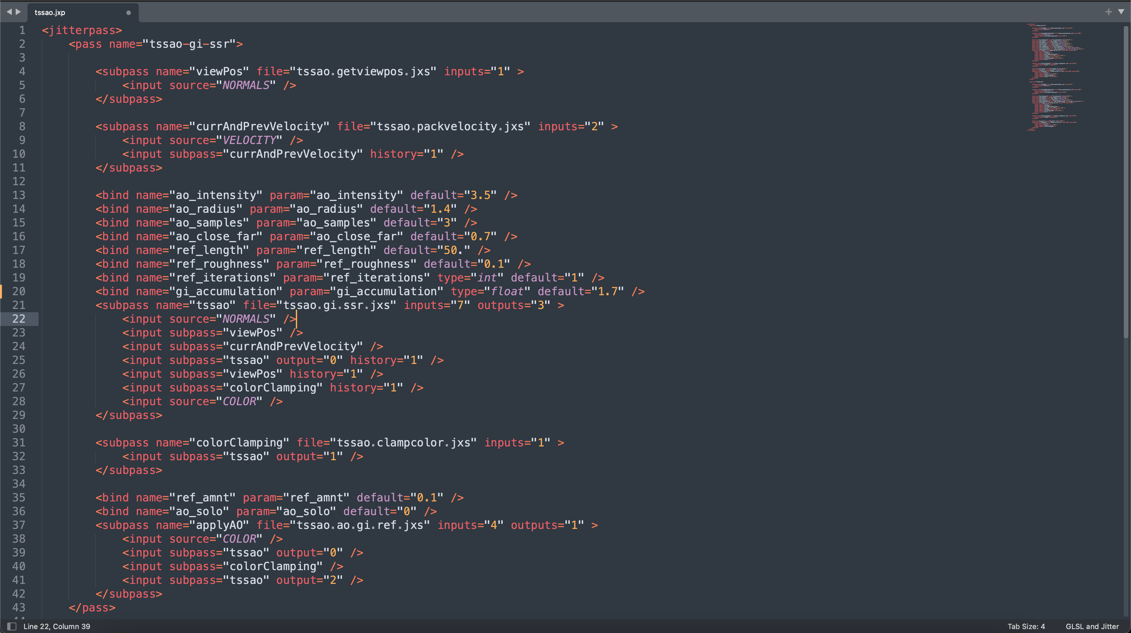This screenshot has width=1131, height=633.
Task: Click "applyAO" subpass name
Action: click(219, 525)
